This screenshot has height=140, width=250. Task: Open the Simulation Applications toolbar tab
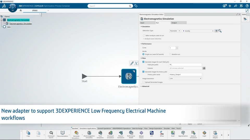pyautogui.click(x=88, y=128)
